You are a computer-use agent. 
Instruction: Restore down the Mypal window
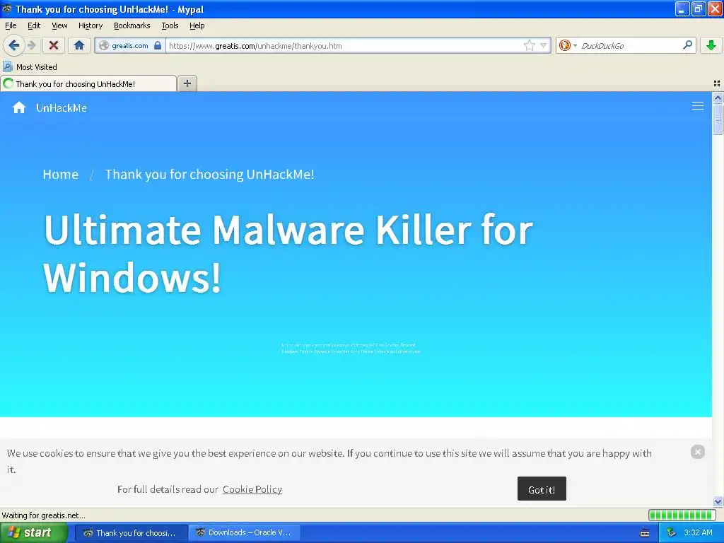[x=698, y=9]
